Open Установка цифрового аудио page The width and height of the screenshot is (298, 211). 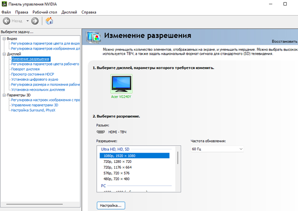35,79
